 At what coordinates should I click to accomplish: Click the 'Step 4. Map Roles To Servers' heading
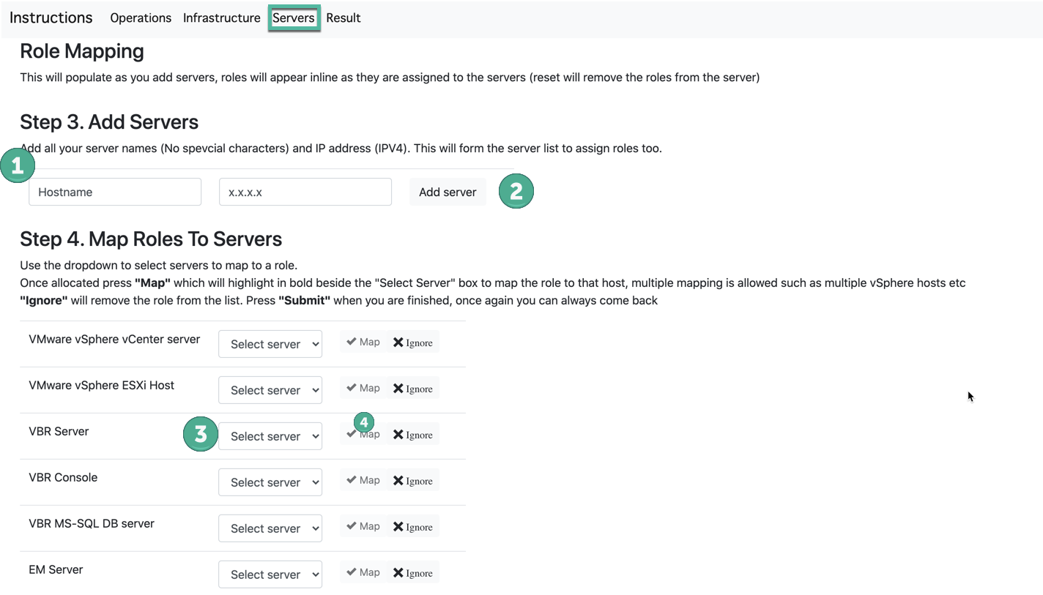point(151,239)
